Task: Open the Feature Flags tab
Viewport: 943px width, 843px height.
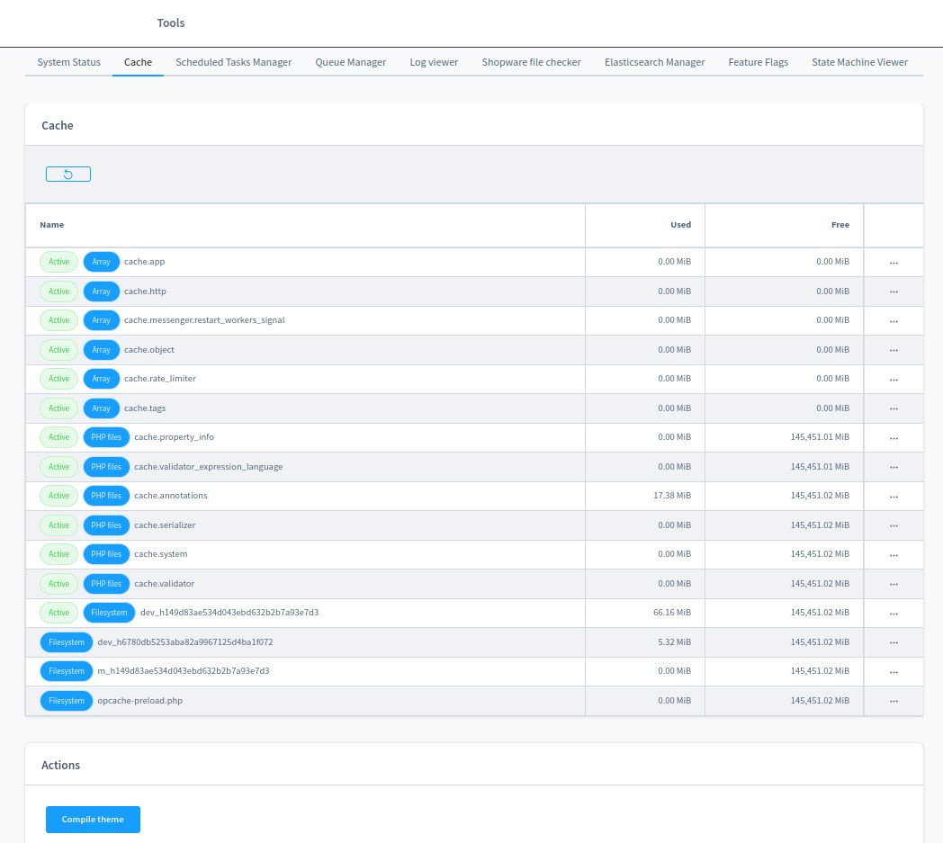Action: point(758,62)
